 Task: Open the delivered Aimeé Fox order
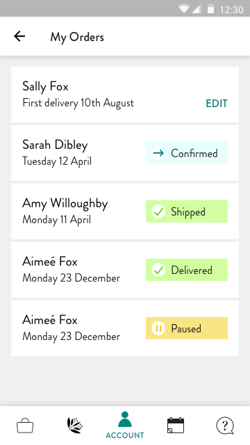125,270
